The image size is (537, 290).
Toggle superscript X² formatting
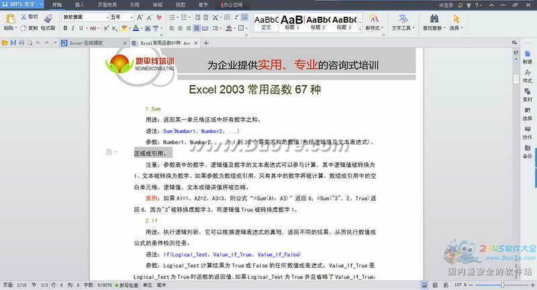point(106,28)
